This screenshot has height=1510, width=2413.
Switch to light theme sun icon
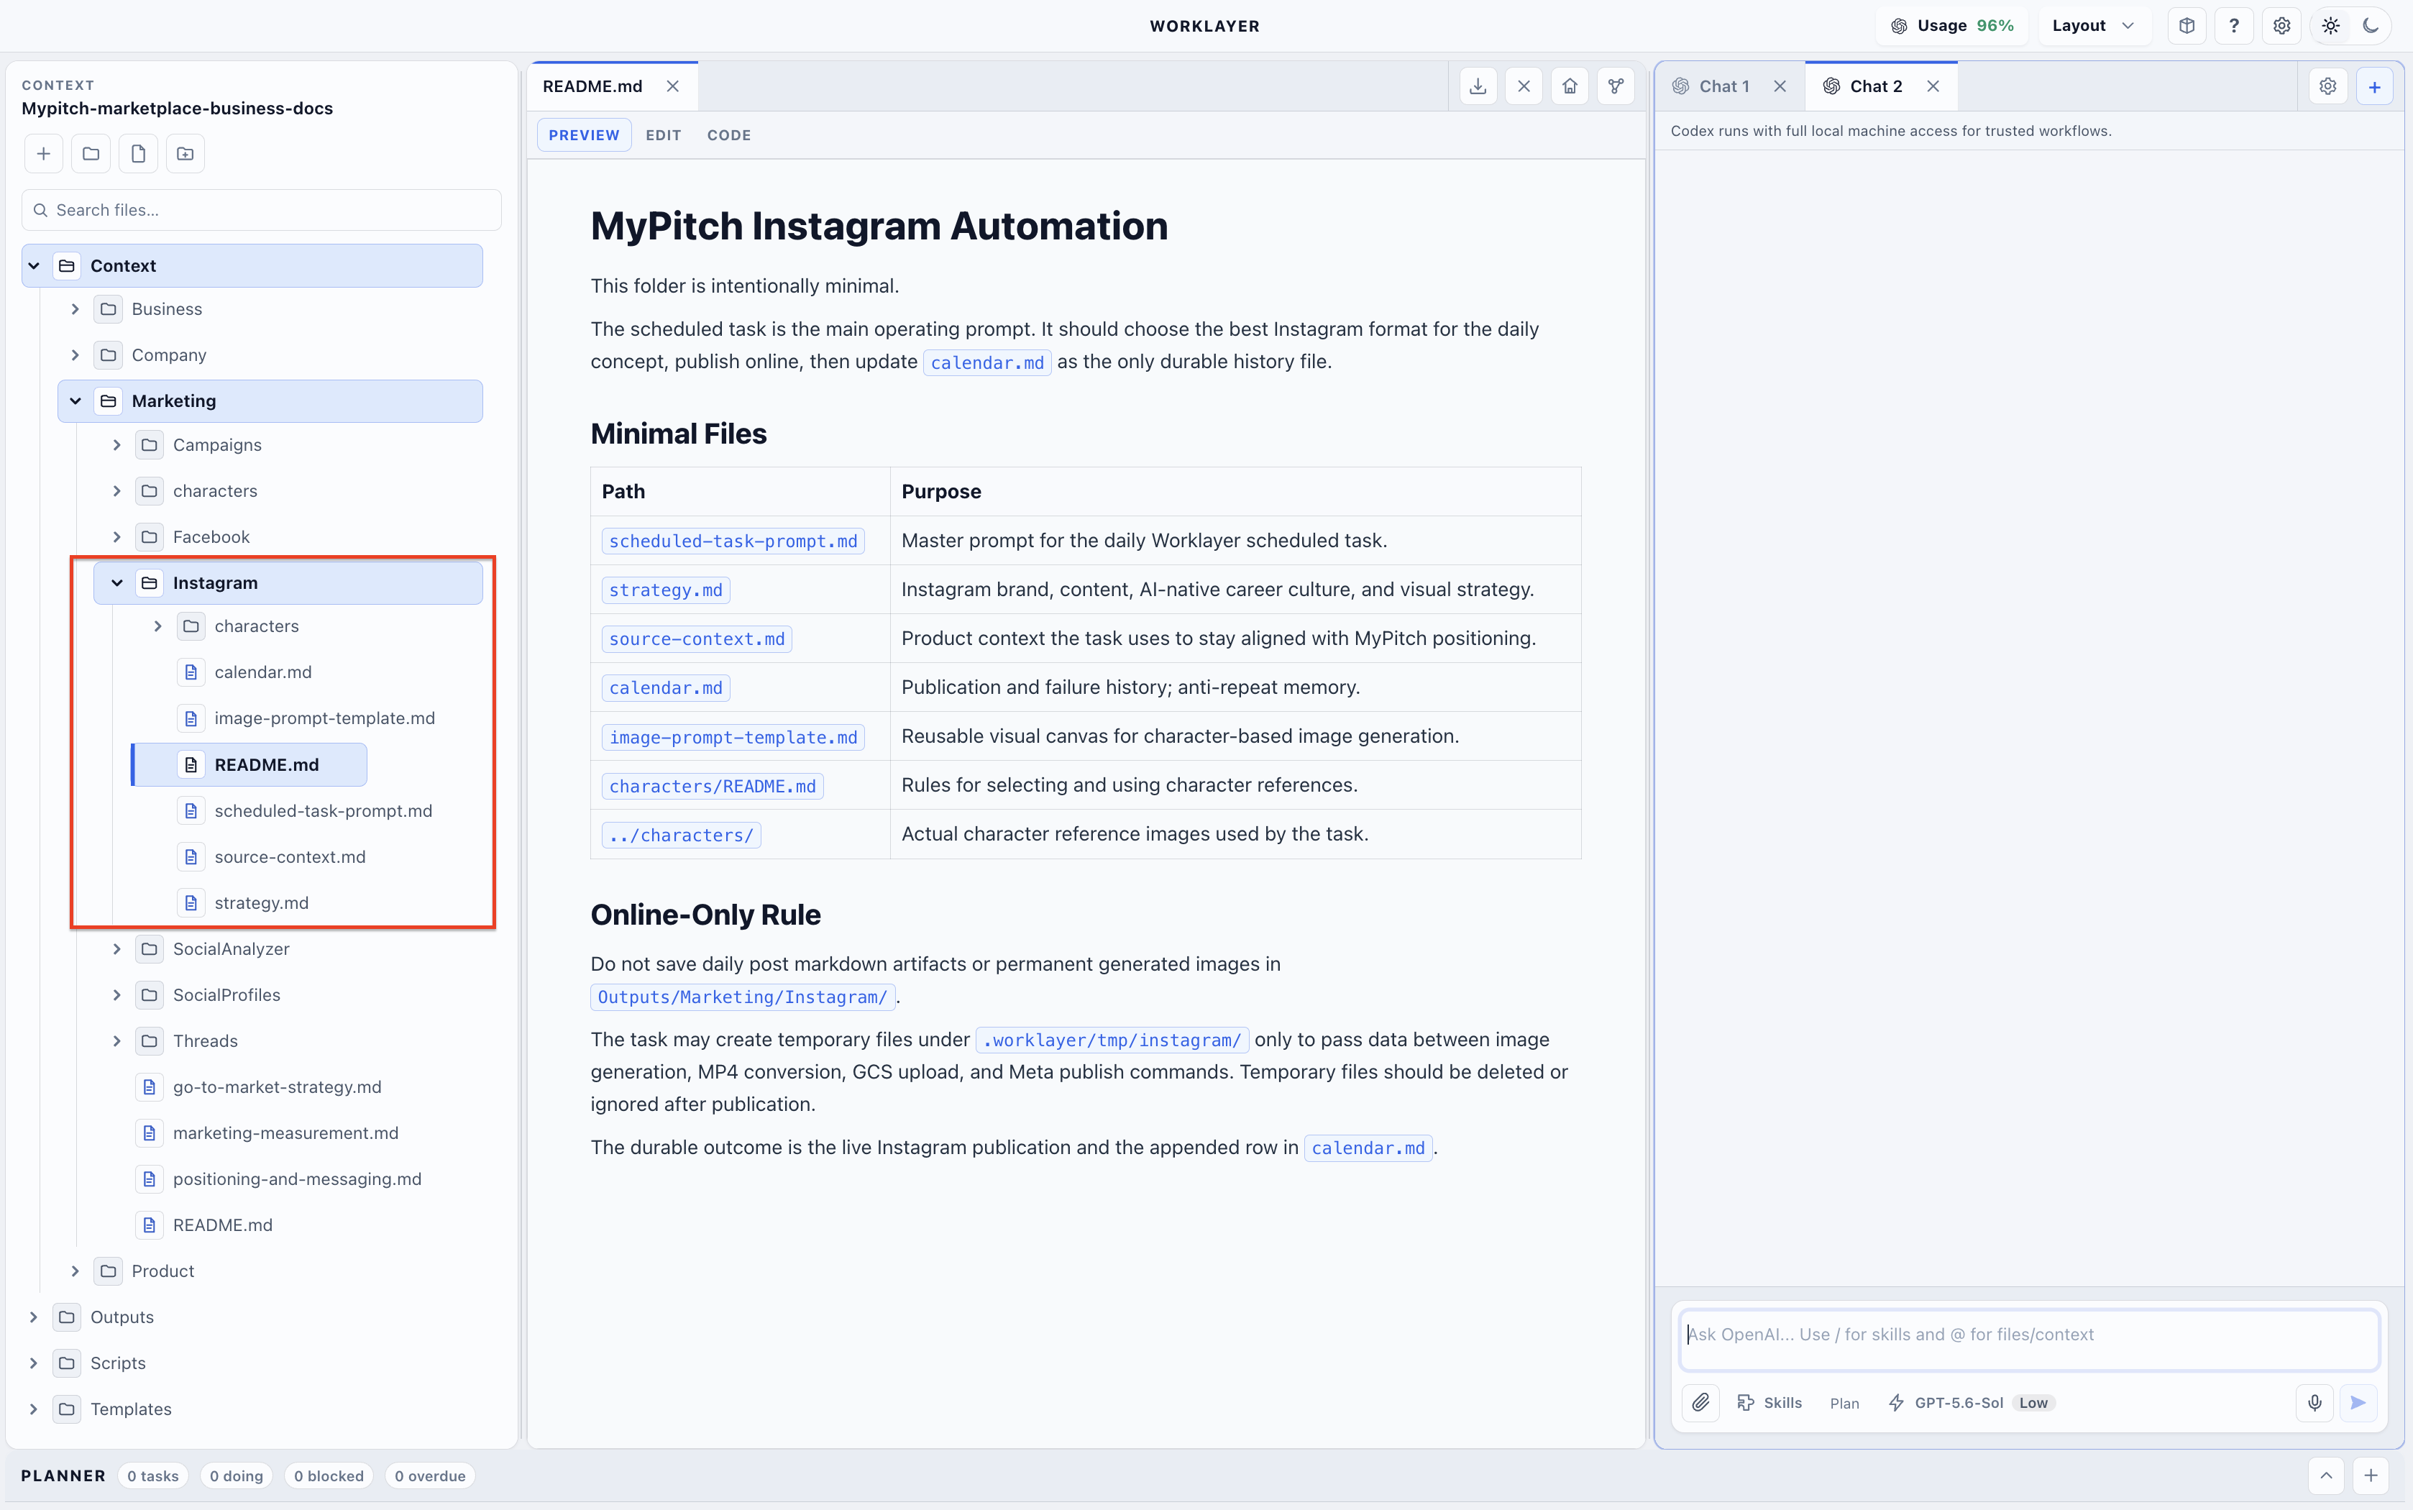2331,26
